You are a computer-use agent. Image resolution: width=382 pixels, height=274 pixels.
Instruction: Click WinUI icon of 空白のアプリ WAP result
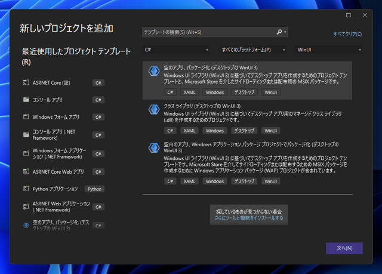[x=154, y=148]
